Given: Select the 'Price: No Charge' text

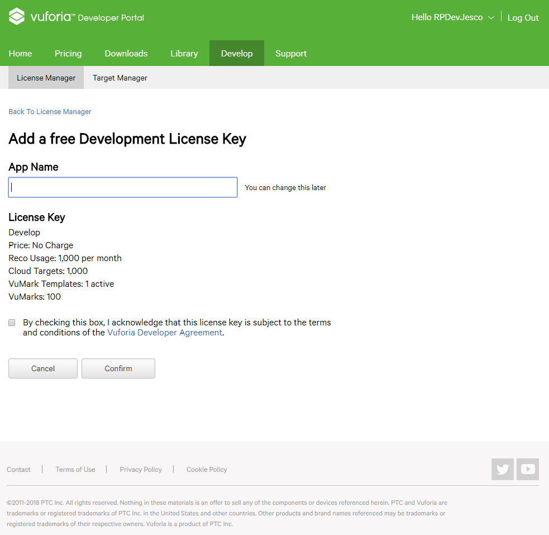Looking at the screenshot, I should pyautogui.click(x=41, y=245).
